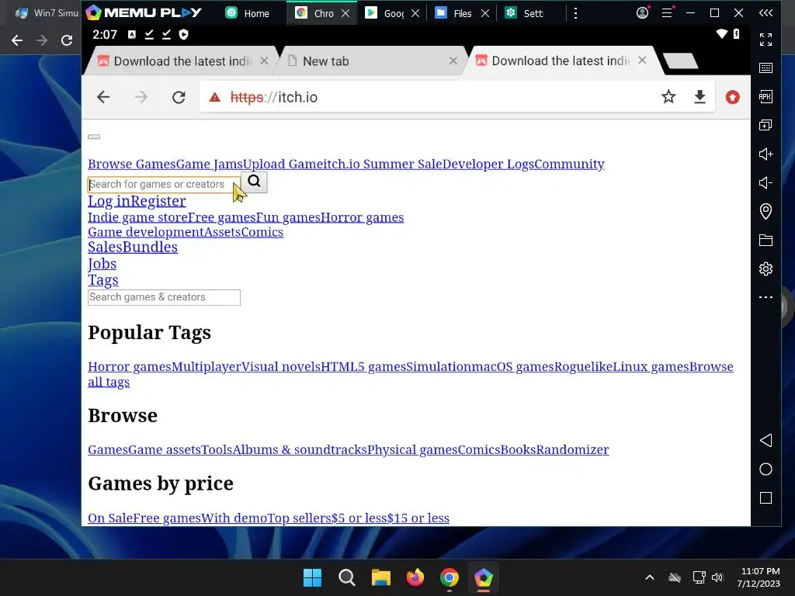Open $5 or less link
This screenshot has height=596, width=795.
pos(359,518)
